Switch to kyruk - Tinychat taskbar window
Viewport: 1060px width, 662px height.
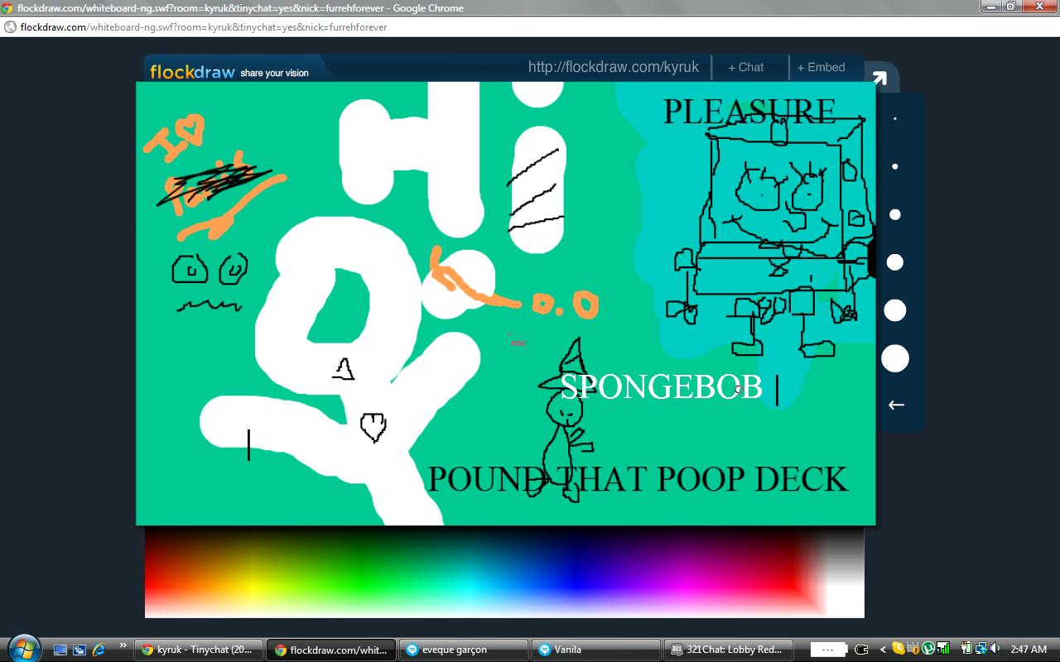pos(200,650)
